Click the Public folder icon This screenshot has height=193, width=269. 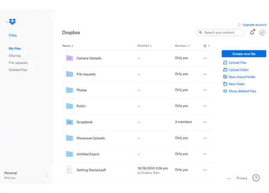(69, 106)
